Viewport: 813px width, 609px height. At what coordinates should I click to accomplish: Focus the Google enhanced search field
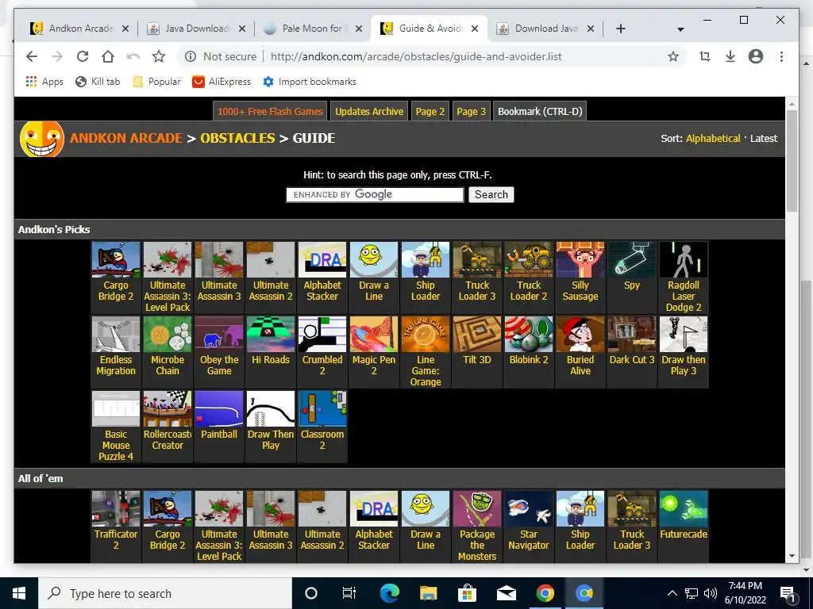(375, 195)
